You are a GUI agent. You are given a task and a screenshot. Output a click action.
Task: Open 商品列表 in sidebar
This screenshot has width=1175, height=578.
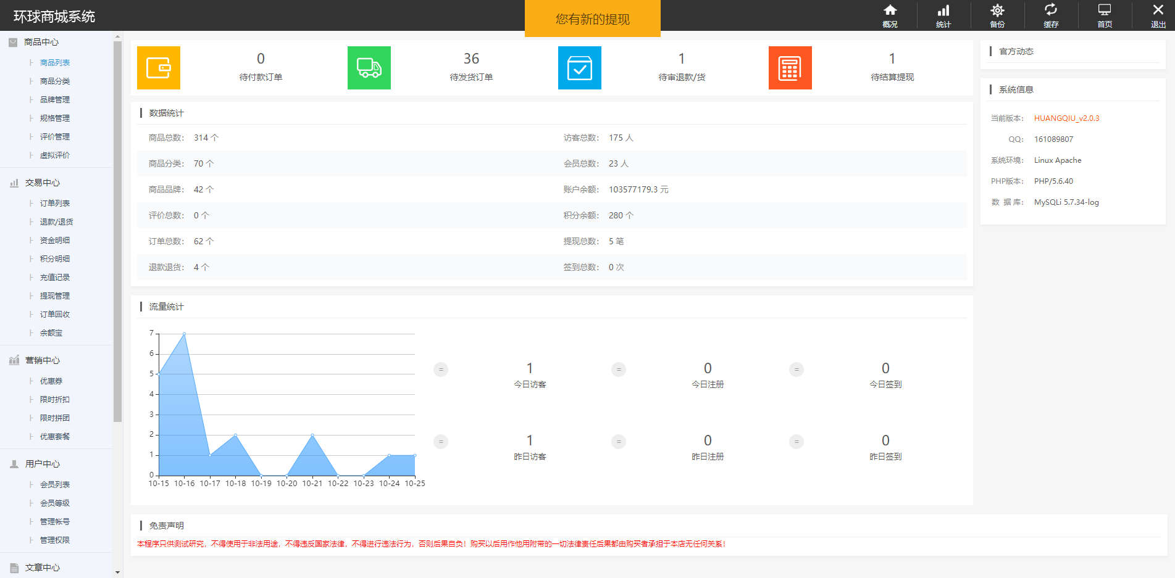(x=55, y=63)
